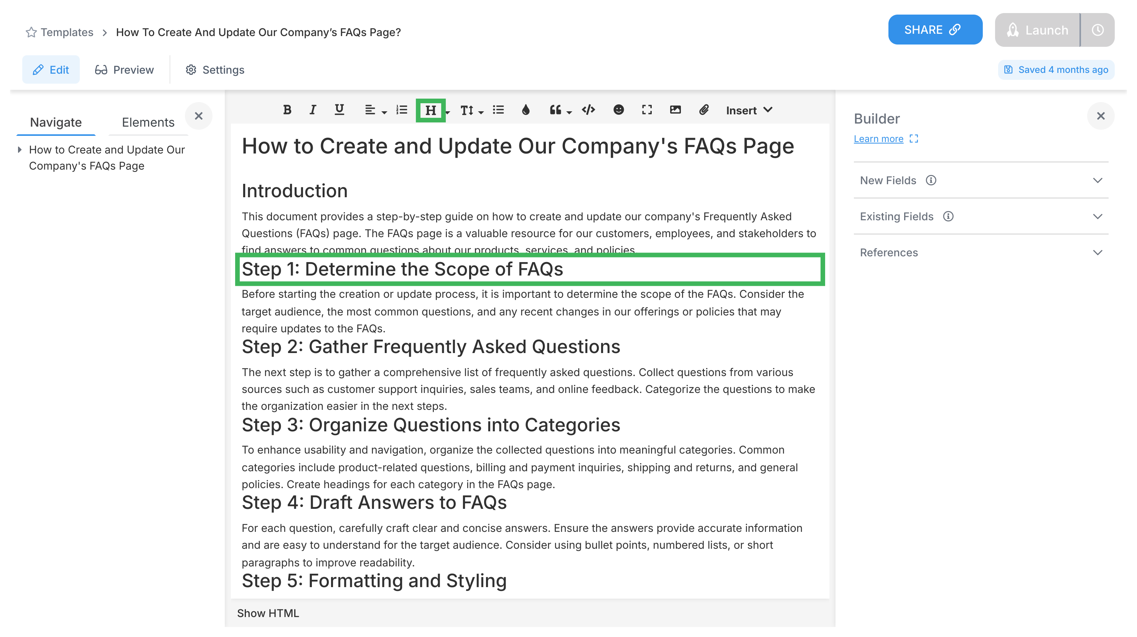The height and width of the screenshot is (637, 1137).
Task: Apply underline to text
Action: coord(339,111)
